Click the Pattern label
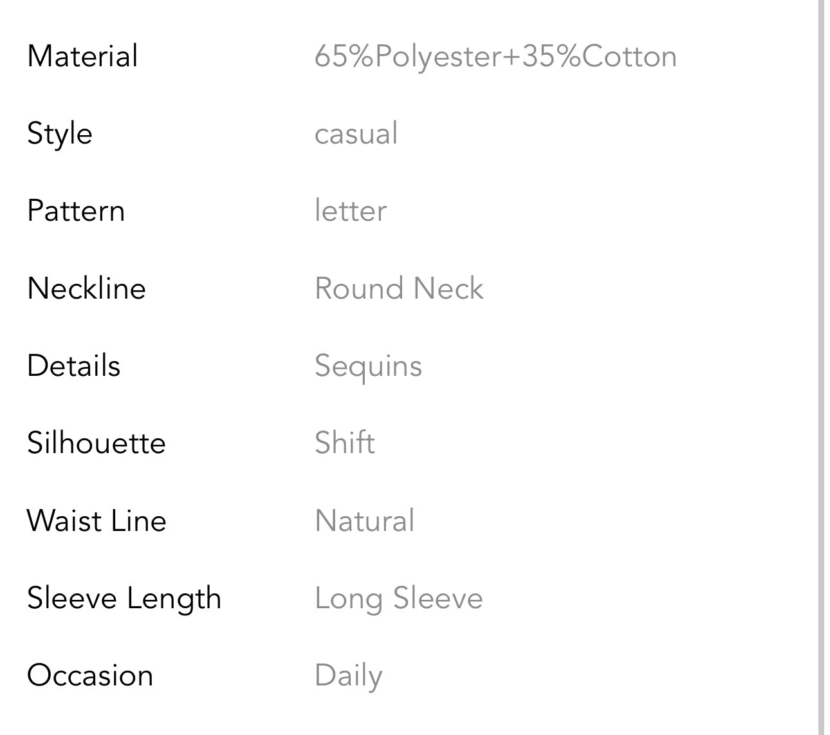 pos(76,211)
